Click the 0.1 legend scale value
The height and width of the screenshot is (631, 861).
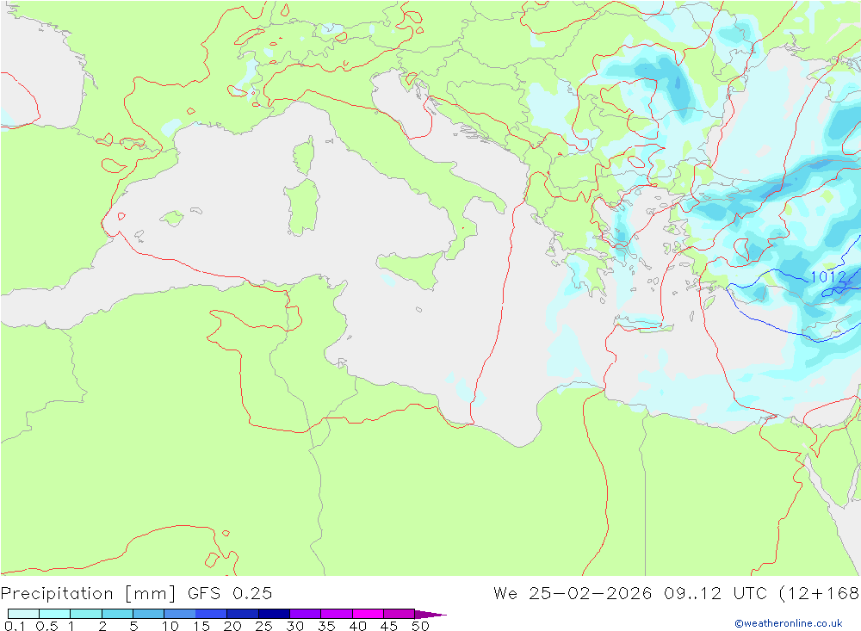(x=15, y=626)
